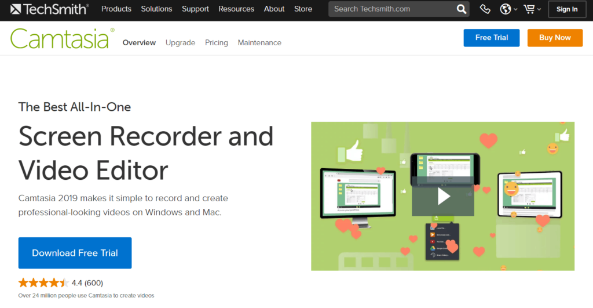Image resolution: width=593 pixels, height=308 pixels.
Task: Click the search magnifier icon
Action: click(x=462, y=9)
